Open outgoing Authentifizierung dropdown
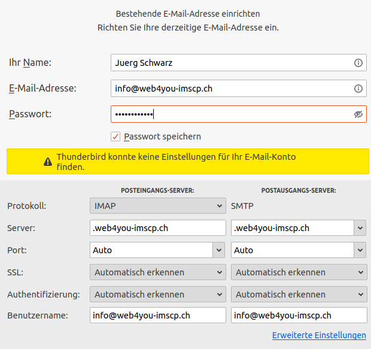The width and height of the screenshot is (371, 349). click(299, 295)
